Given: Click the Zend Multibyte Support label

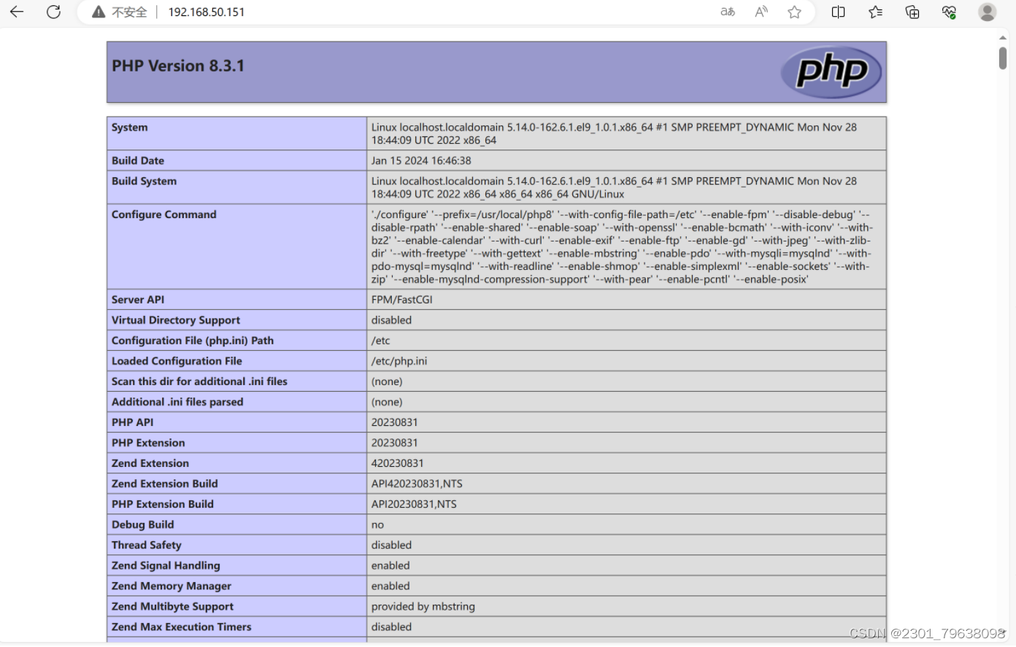Looking at the screenshot, I should 173,606.
